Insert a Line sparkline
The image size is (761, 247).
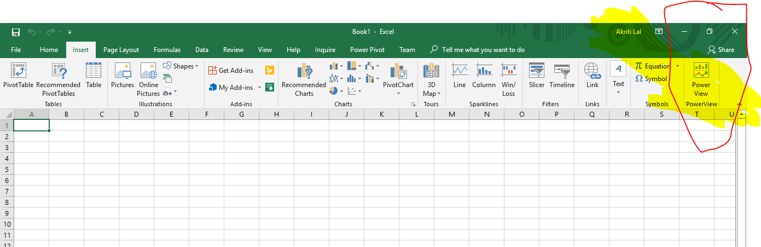[x=460, y=76]
